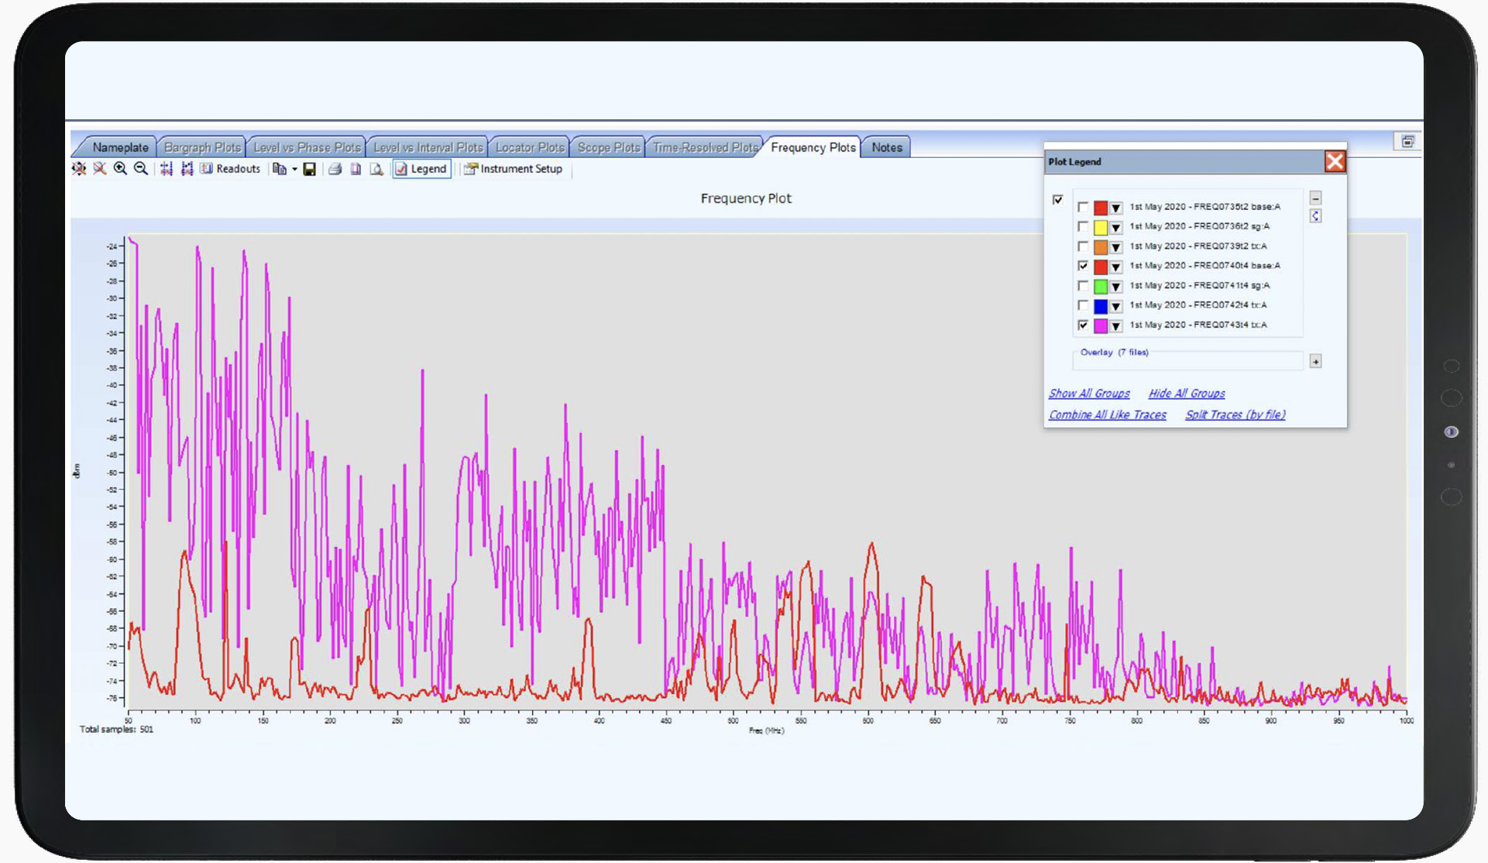Open the copy dropdown arrow in toolbar

point(294,169)
